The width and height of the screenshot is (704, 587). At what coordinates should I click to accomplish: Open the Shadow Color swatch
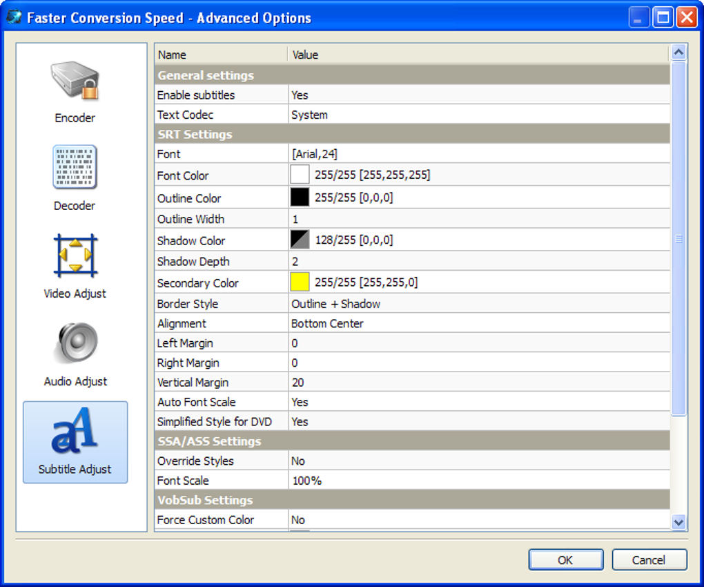[x=300, y=240]
